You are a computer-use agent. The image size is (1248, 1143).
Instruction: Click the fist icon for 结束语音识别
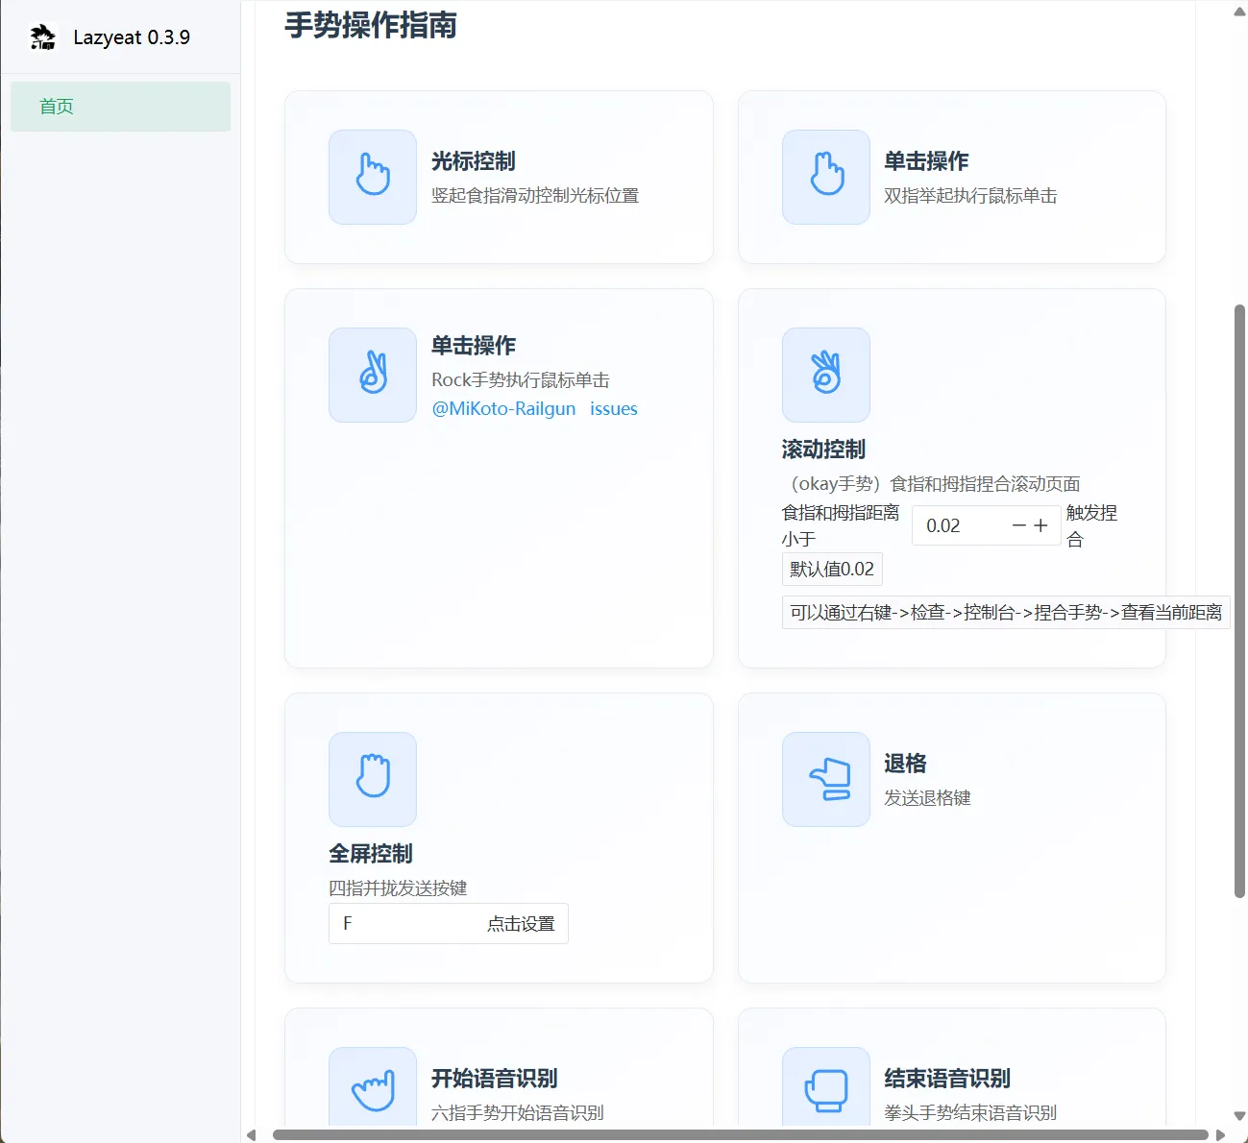825,1087
